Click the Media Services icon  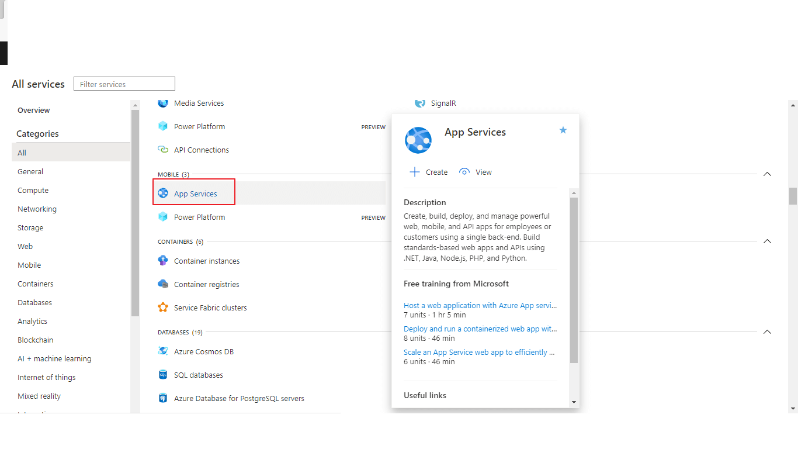pyautogui.click(x=163, y=103)
